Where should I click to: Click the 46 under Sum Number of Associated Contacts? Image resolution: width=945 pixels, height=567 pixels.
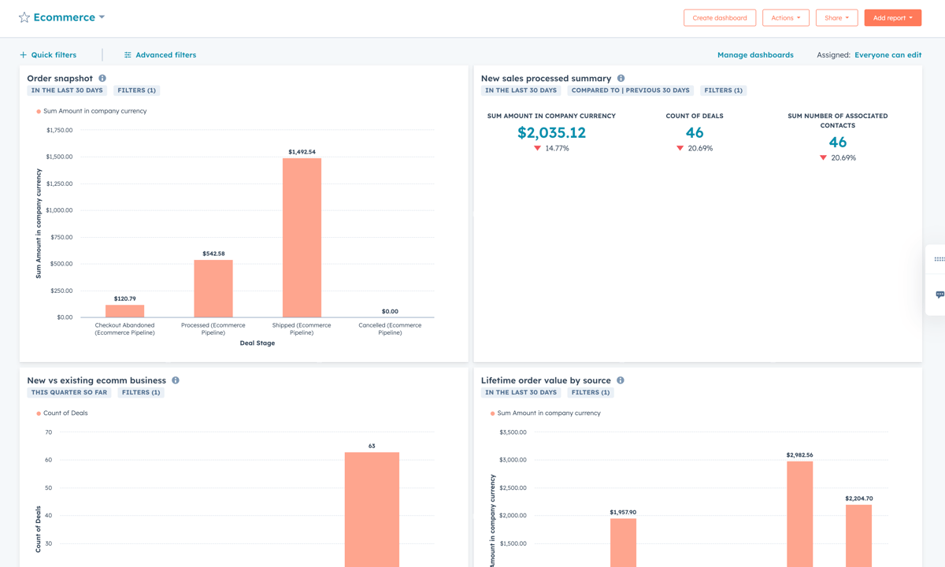pyautogui.click(x=837, y=143)
